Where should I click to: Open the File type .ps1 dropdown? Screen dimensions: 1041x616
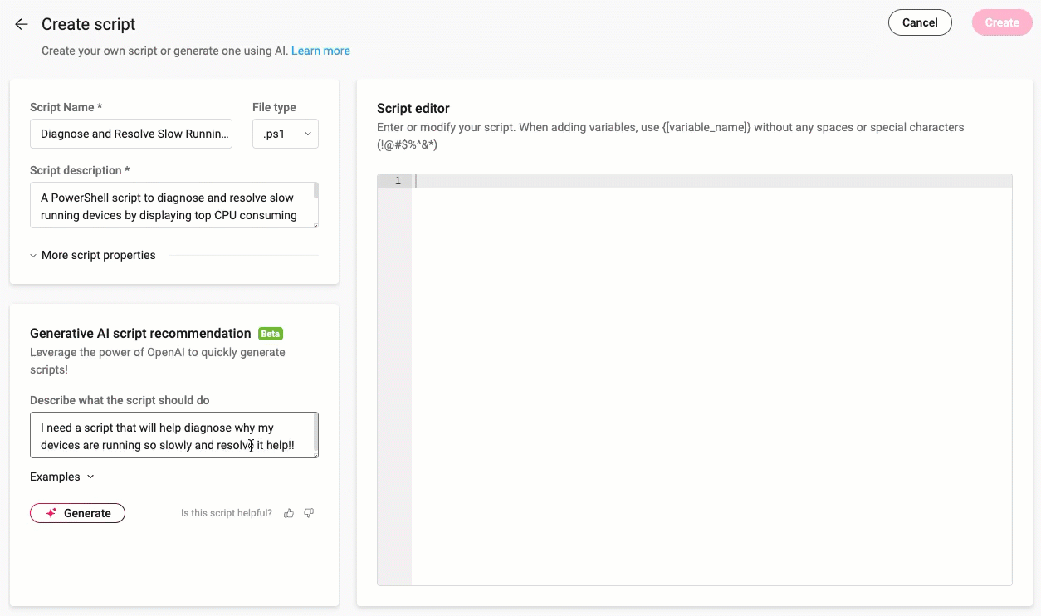(x=285, y=134)
